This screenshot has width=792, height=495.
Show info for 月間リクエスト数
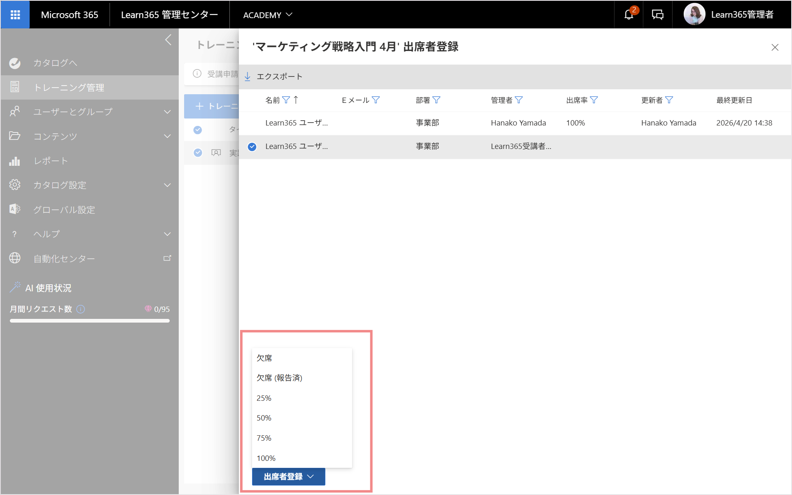81,309
